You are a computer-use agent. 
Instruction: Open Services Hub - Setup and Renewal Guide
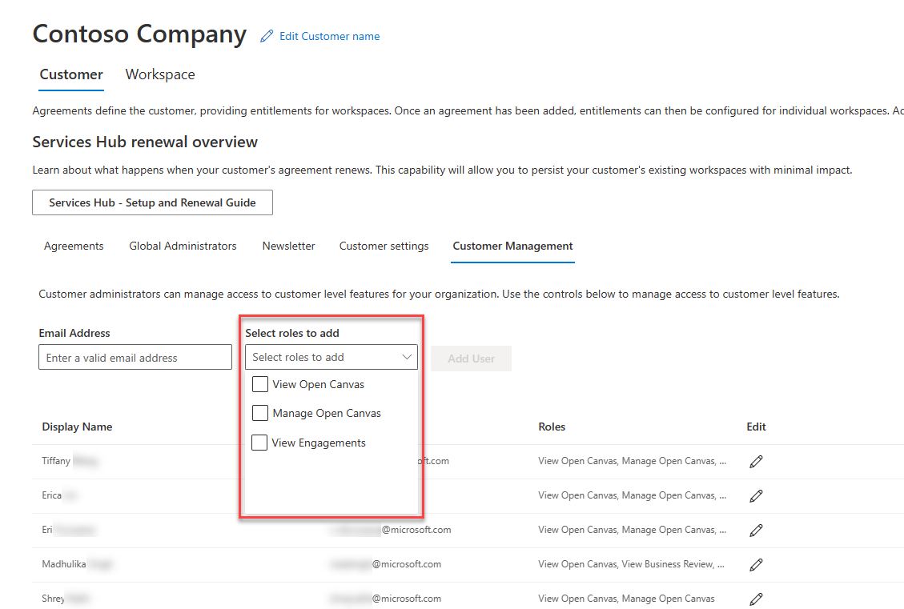152,202
